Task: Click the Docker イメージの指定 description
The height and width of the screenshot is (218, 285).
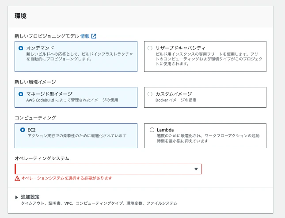Action: coord(176,100)
